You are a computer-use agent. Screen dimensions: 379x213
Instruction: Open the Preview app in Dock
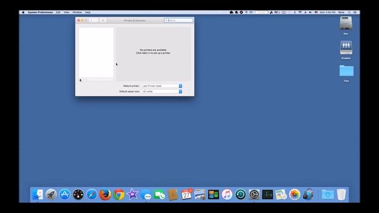[x=200, y=195]
